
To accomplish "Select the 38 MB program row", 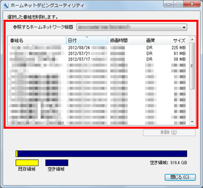I will coord(98,59).
